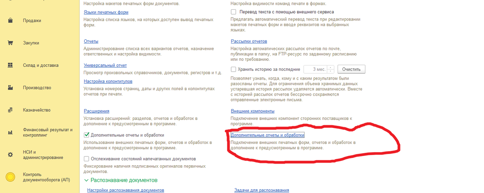Open the Задачи для распознавания link
484x193 pixels.
(x=262, y=190)
